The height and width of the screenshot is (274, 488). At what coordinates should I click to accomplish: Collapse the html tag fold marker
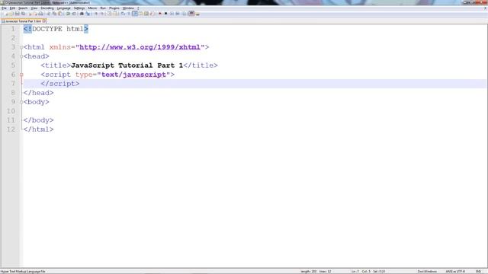pos(21,47)
